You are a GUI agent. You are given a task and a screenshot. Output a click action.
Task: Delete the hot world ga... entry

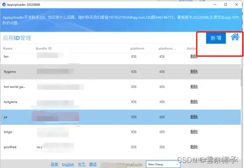(194, 87)
